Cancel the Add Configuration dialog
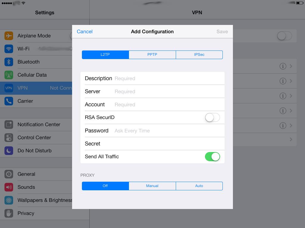Image resolution: width=305 pixels, height=228 pixels. [x=85, y=31]
